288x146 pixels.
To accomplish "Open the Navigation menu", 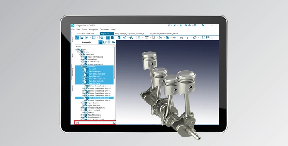I will [94, 29].
